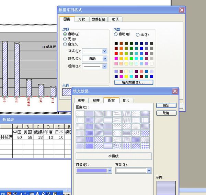Click the moon icon in IME bar
206x195 pixels.
click(x=21, y=194)
